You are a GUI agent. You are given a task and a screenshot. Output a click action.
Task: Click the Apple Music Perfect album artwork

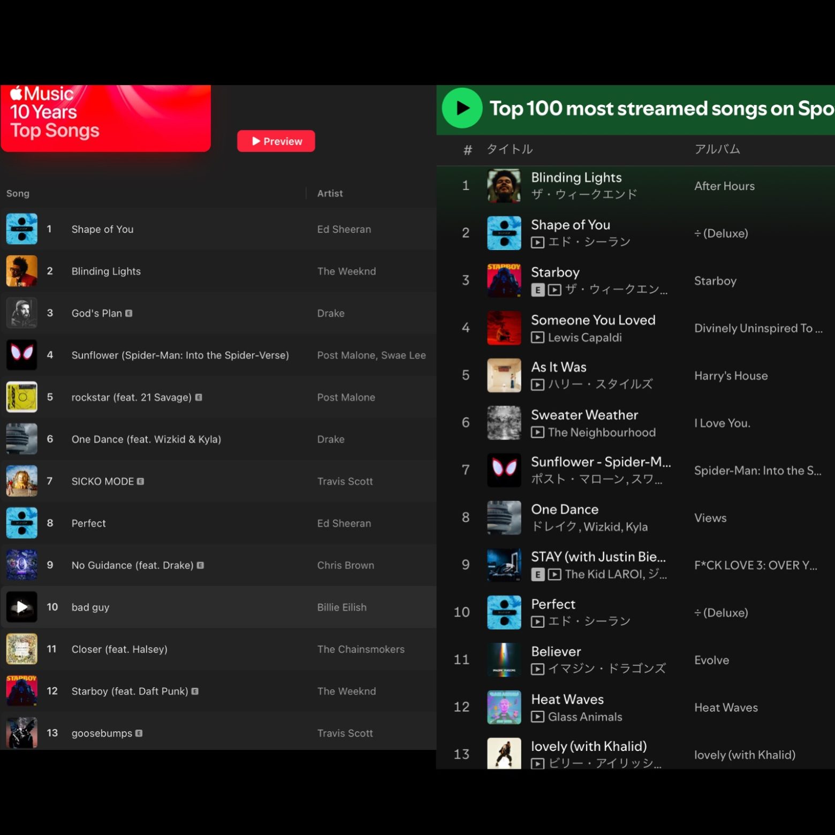[x=22, y=523]
